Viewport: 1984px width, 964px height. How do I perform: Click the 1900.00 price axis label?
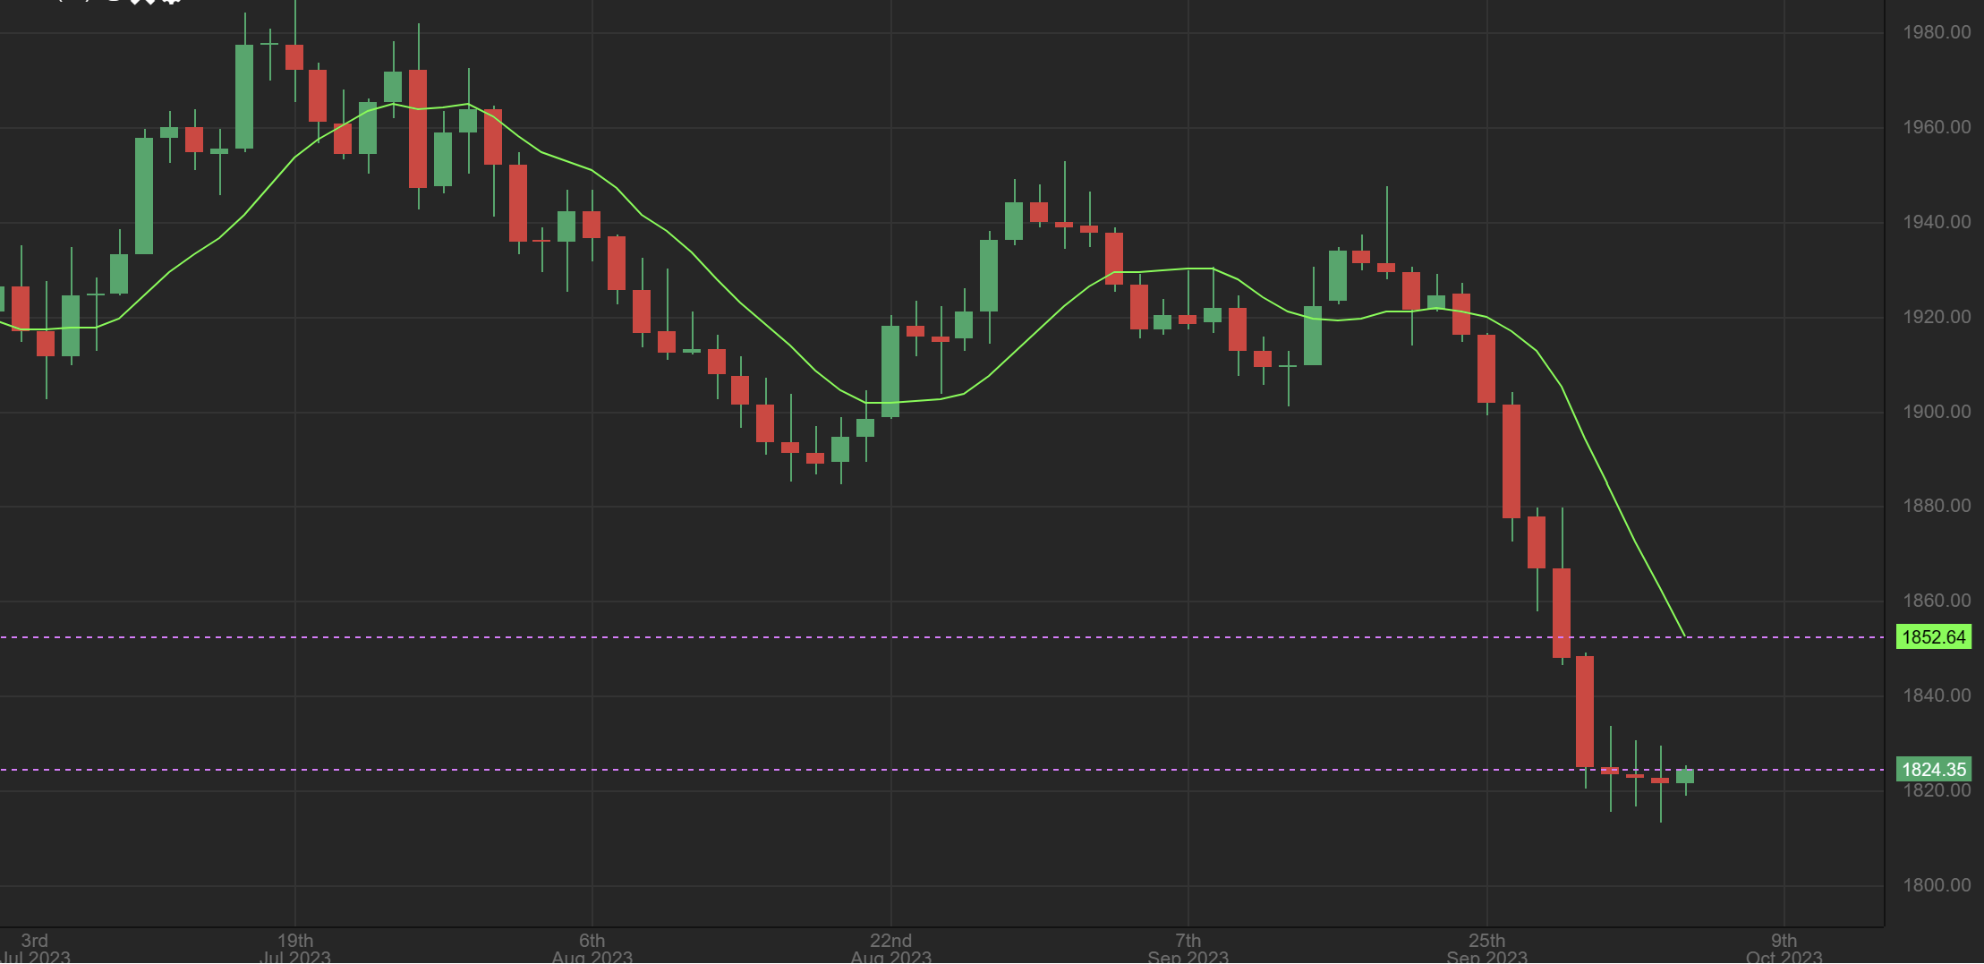(x=1937, y=412)
